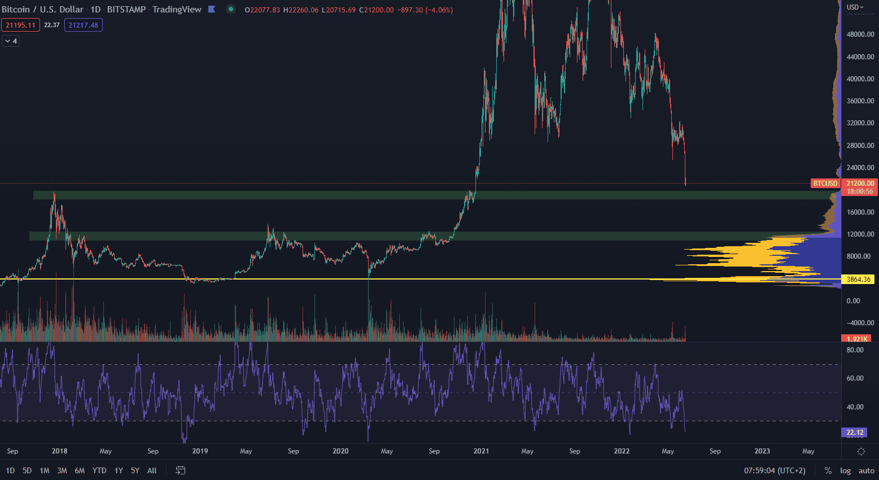Viewport: 879px width, 480px height.
Task: Open the USD currency dropdown
Action: [855, 7]
